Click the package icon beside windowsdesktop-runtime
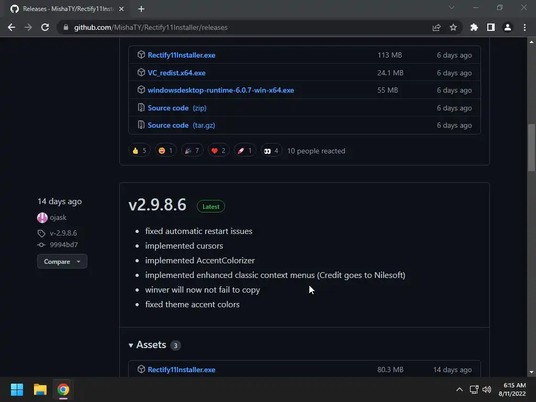Image resolution: width=536 pixels, height=402 pixels. click(141, 90)
